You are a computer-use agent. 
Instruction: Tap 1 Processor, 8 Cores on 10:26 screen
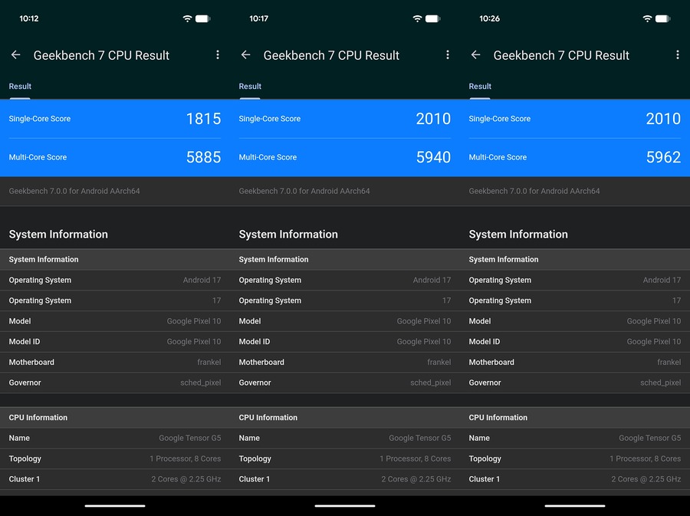[646, 458]
